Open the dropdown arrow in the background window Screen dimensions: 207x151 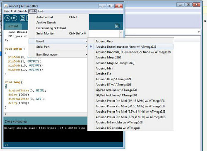point(199,32)
